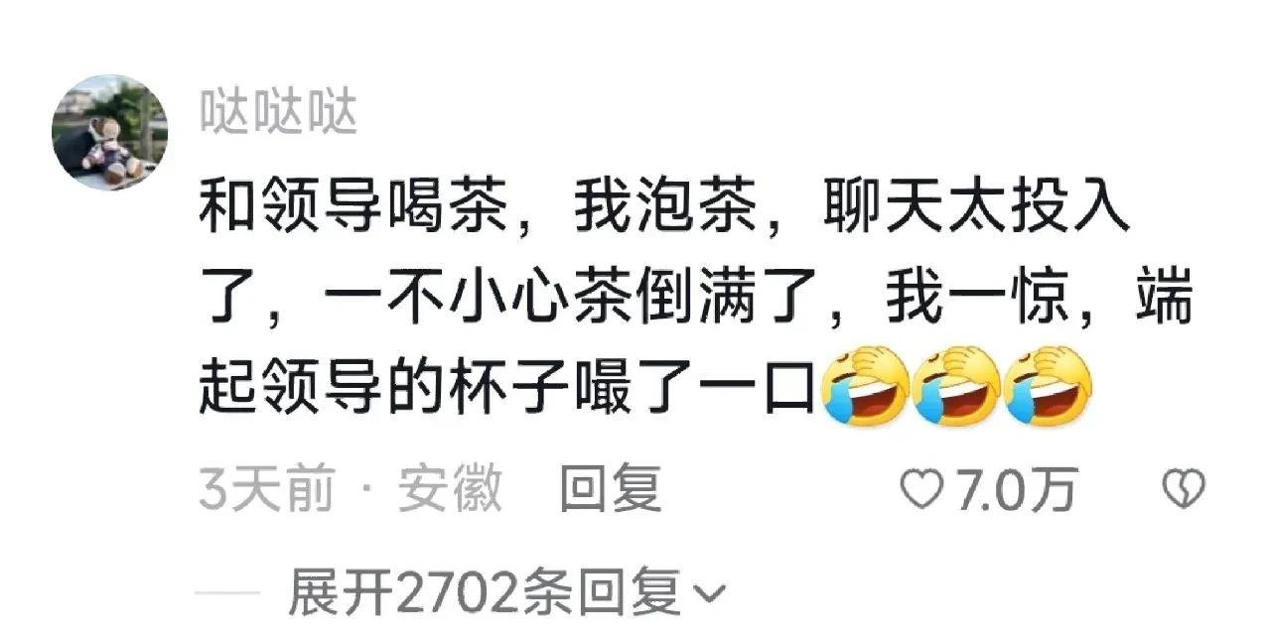
Task: Tap the broken heart dislike icon
Action: [1184, 489]
